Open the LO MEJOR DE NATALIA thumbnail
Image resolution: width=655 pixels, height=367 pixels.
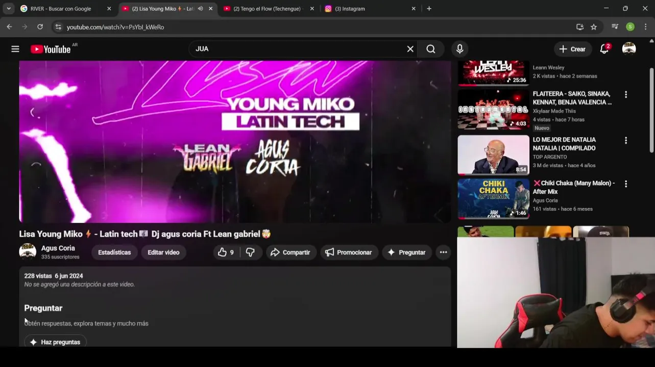click(x=493, y=155)
